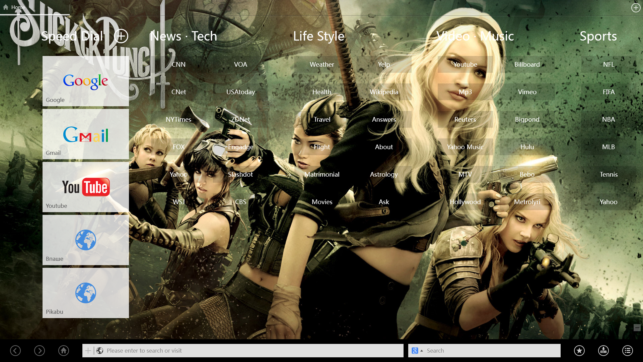This screenshot has width=643, height=362.
Task: Open the USAtoday link
Action: click(240, 92)
